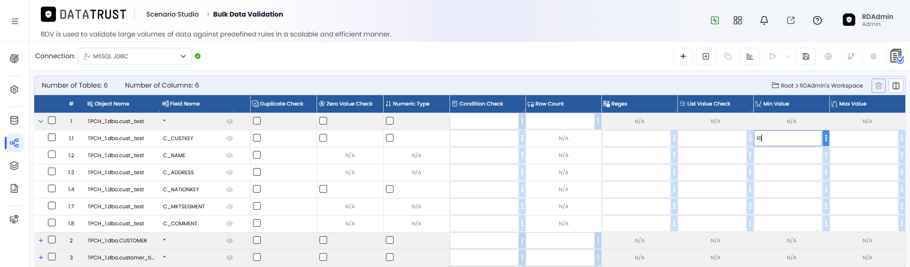This screenshot has width=910, height=267.
Task: Click the notifications bell icon
Action: pyautogui.click(x=764, y=20)
